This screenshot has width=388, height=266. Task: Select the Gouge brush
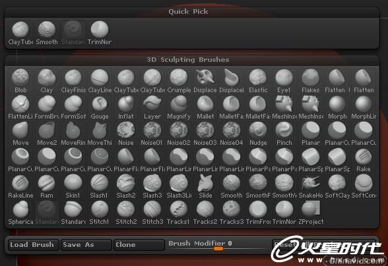(x=100, y=107)
